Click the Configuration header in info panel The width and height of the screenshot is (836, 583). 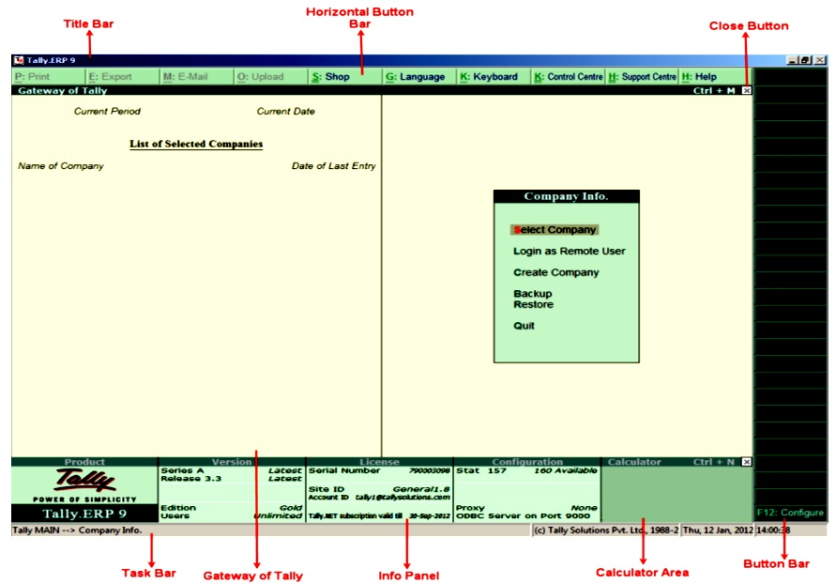(x=527, y=462)
